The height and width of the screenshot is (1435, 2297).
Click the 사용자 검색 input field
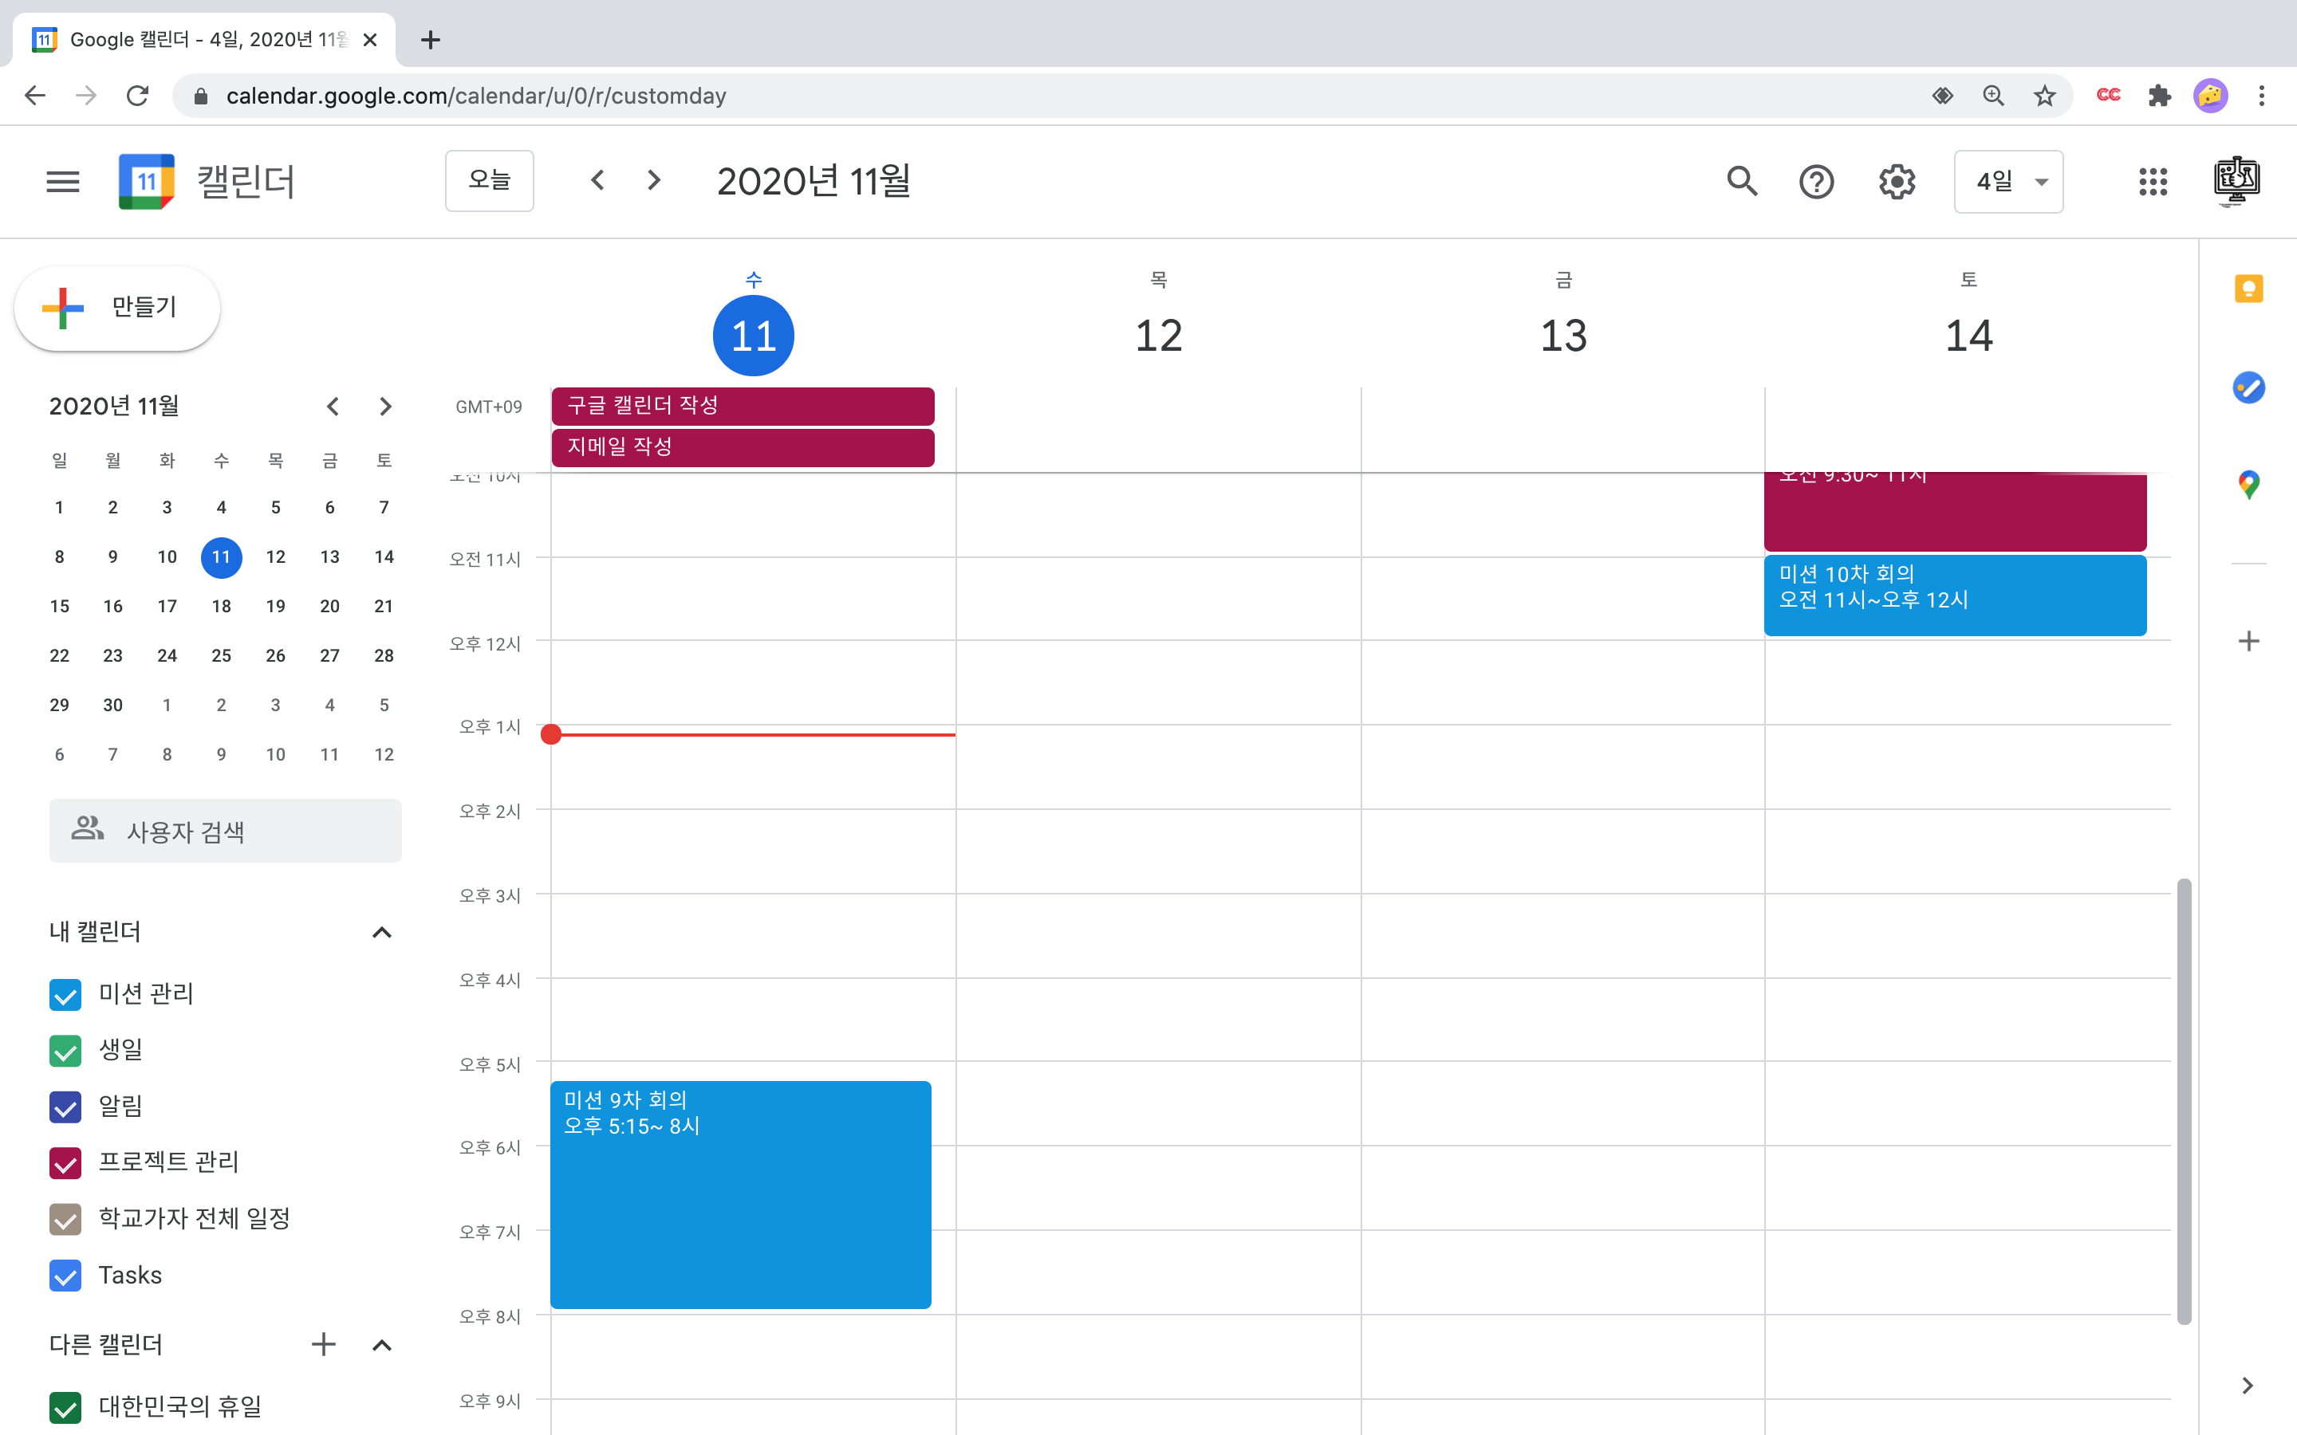[226, 832]
